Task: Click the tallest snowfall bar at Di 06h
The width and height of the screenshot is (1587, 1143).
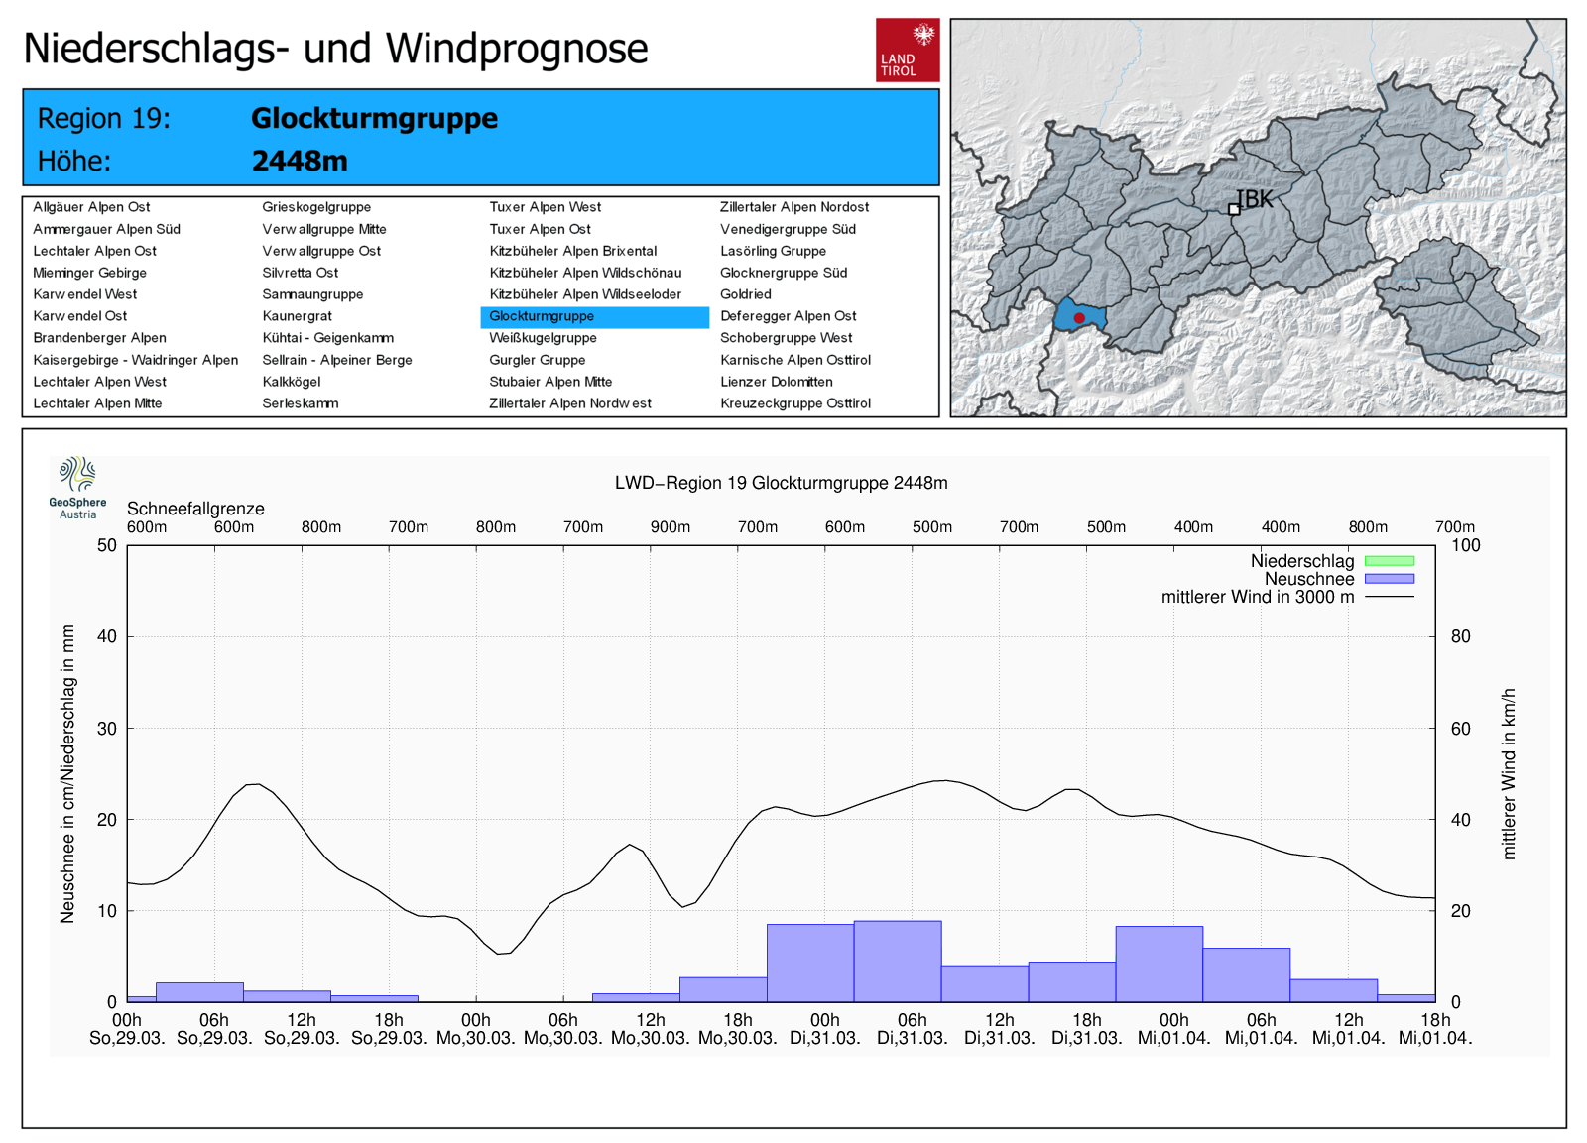Action: (x=898, y=962)
